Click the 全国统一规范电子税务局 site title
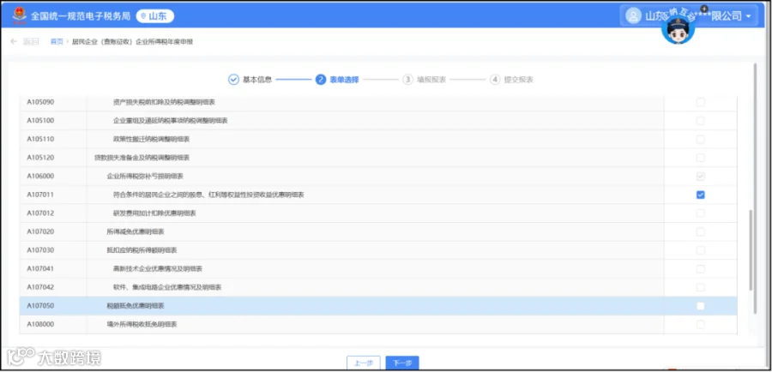The image size is (772, 372). coord(81,16)
